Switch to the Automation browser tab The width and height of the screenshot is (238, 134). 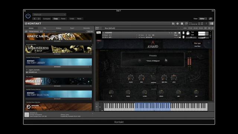[x=87, y=28]
